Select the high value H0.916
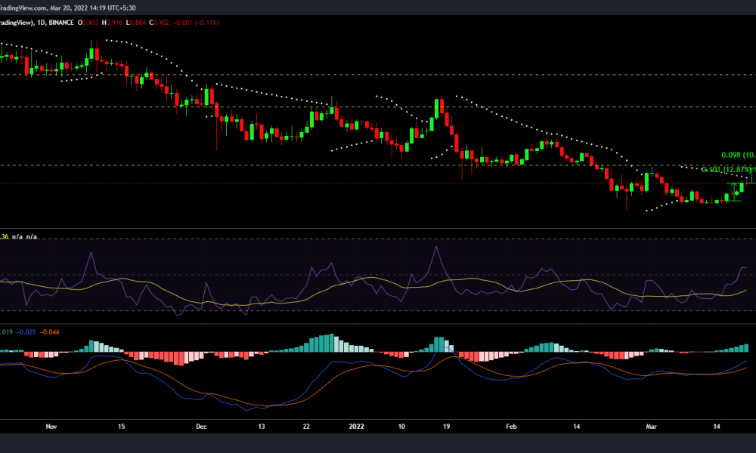Image resolution: width=756 pixels, height=453 pixels. [x=112, y=23]
